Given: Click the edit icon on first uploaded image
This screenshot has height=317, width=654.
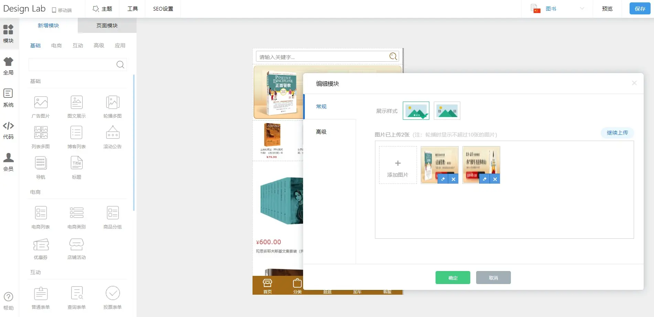Looking at the screenshot, I should coord(443,179).
